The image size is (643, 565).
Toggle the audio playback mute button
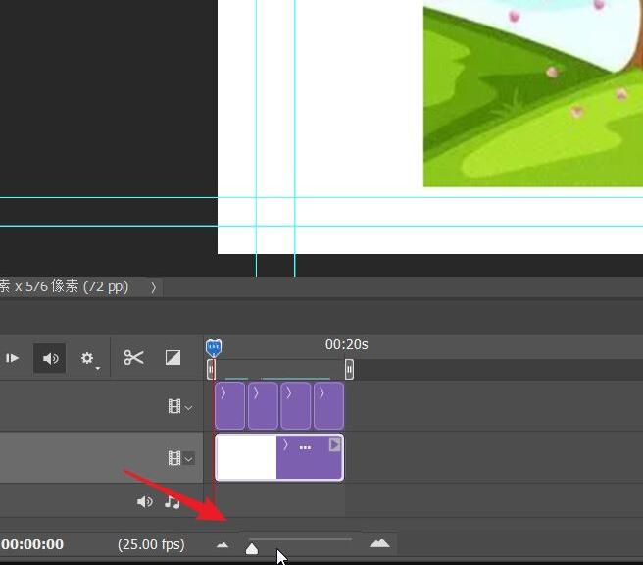point(50,358)
